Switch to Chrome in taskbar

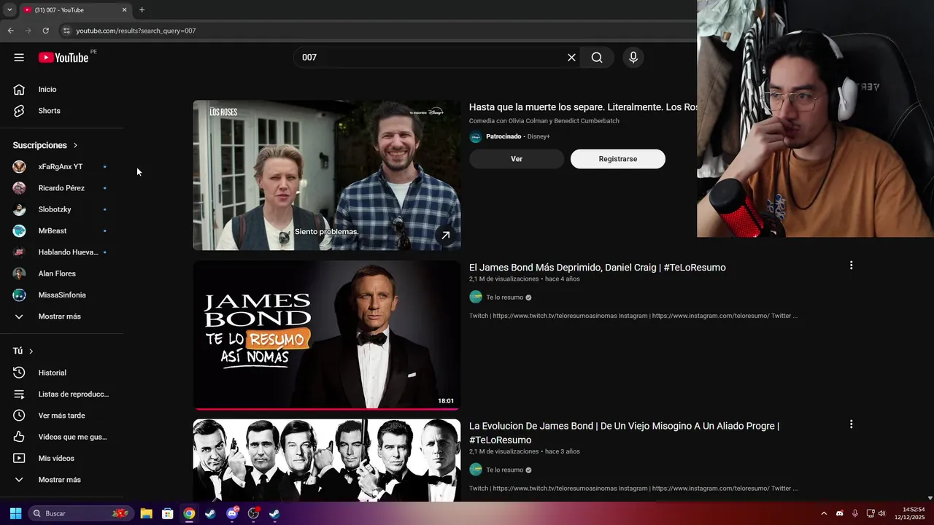[x=189, y=513]
